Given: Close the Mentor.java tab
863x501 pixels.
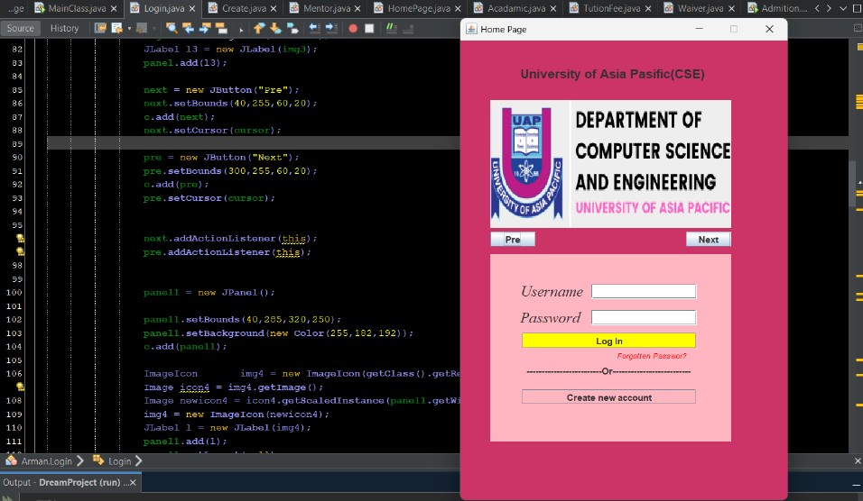Looking at the screenshot, I should [357, 9].
